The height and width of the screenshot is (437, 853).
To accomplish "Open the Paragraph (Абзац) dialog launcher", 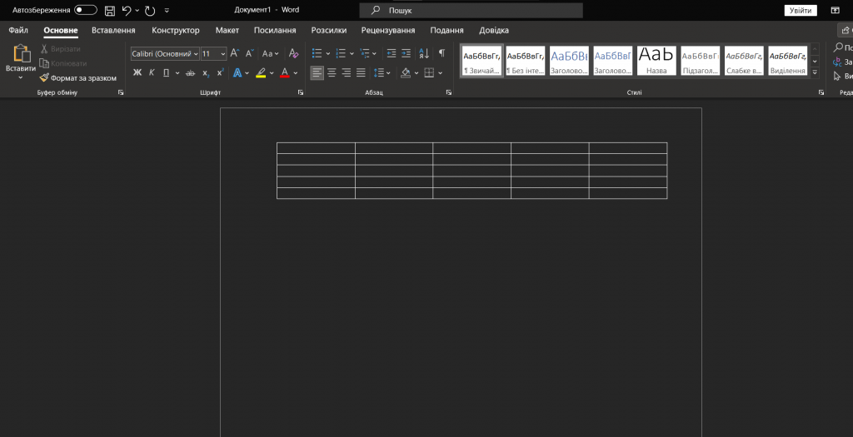I will tap(449, 93).
